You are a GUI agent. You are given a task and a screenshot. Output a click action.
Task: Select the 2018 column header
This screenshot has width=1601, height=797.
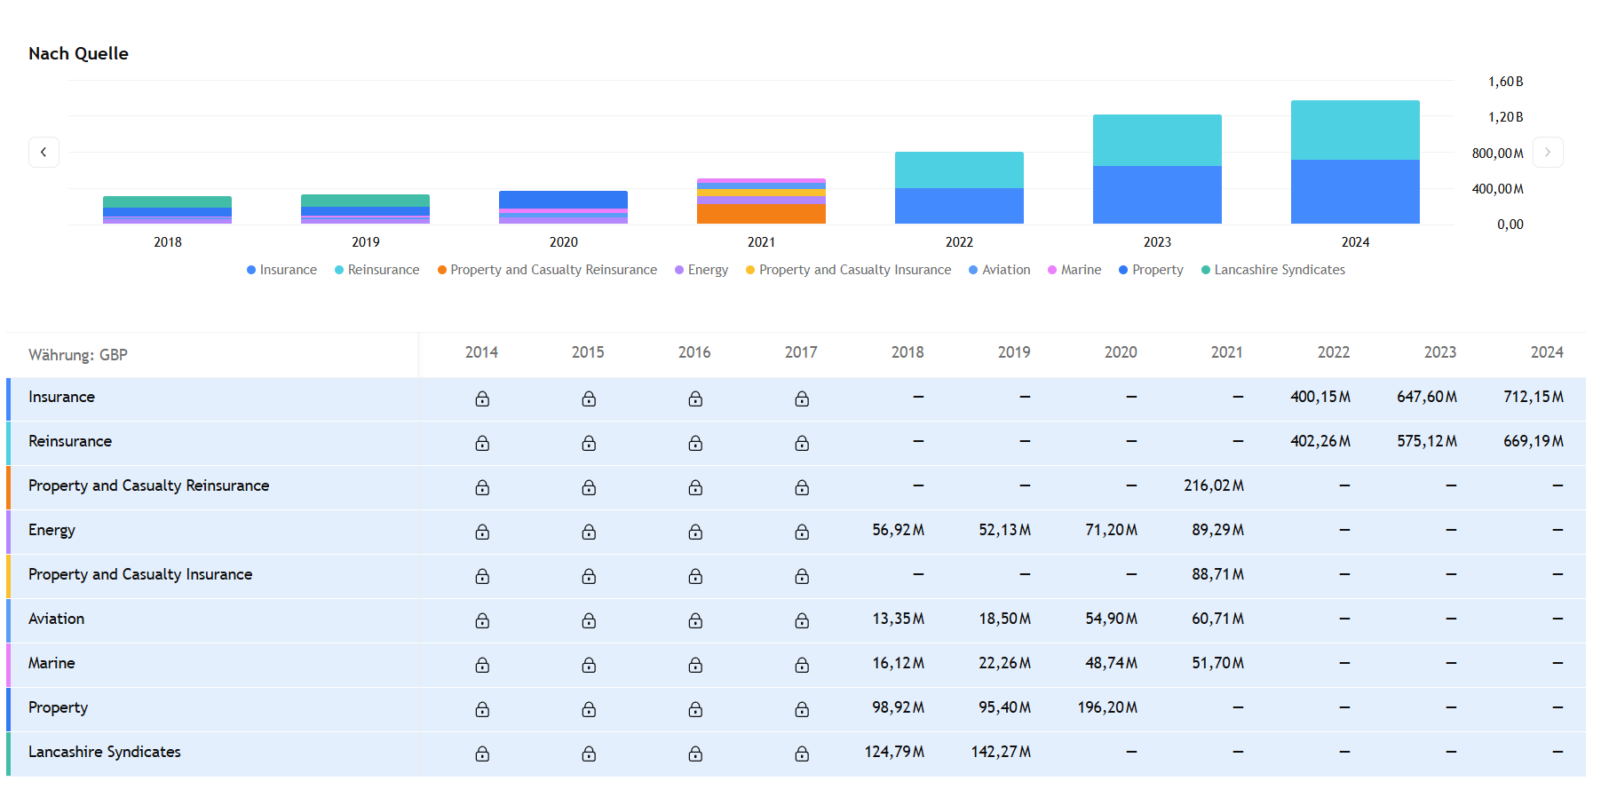(907, 352)
